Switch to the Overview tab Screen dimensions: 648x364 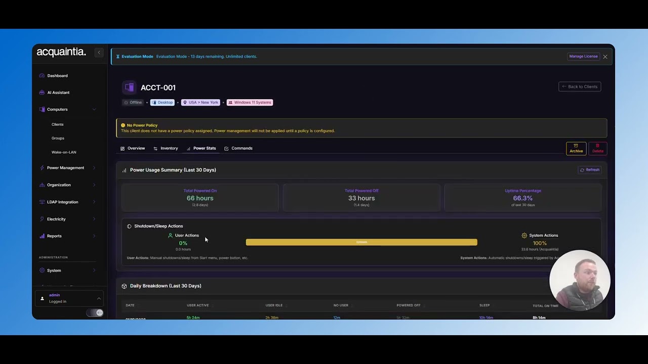133,149
